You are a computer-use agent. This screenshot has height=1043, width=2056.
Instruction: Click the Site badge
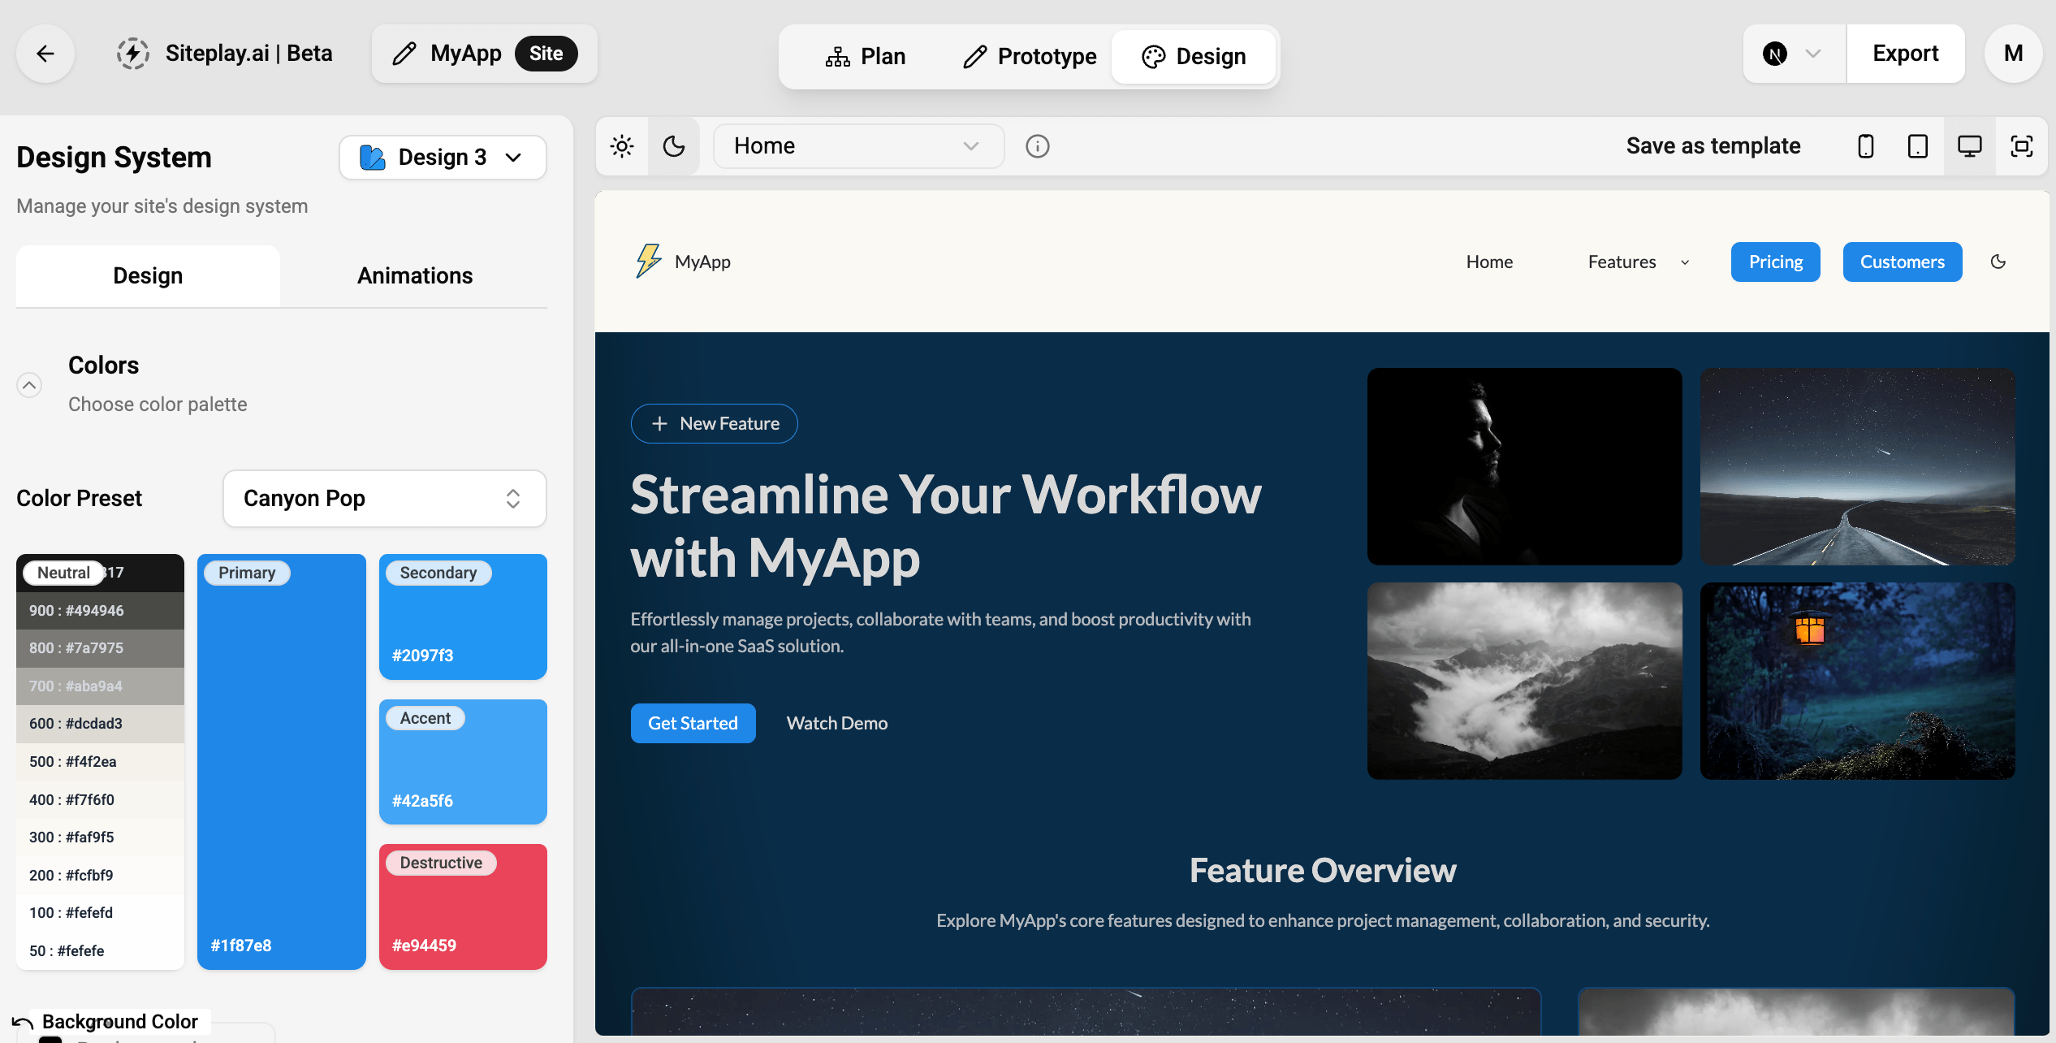coord(546,54)
